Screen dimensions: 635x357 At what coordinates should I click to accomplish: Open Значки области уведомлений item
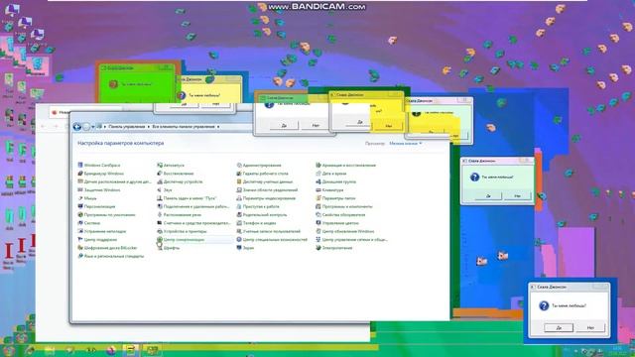click(x=267, y=189)
